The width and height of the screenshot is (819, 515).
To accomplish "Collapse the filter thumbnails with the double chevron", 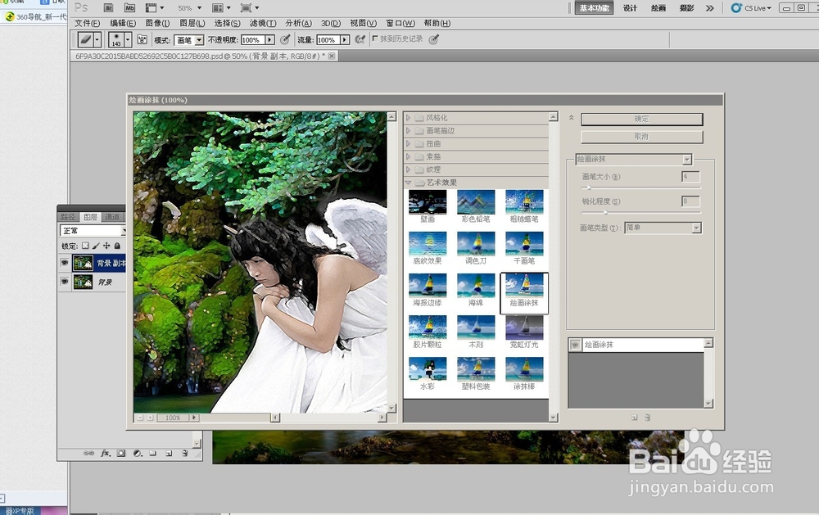I will point(572,118).
